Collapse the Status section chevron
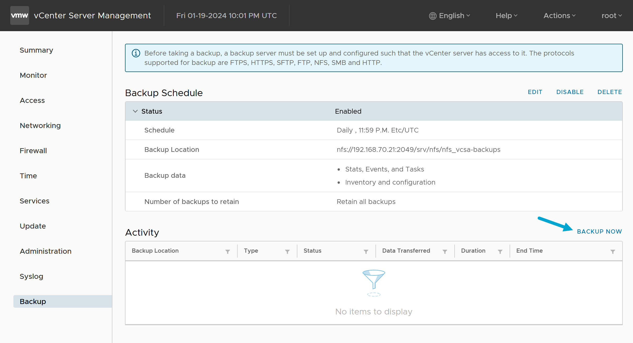The width and height of the screenshot is (633, 343). [135, 111]
